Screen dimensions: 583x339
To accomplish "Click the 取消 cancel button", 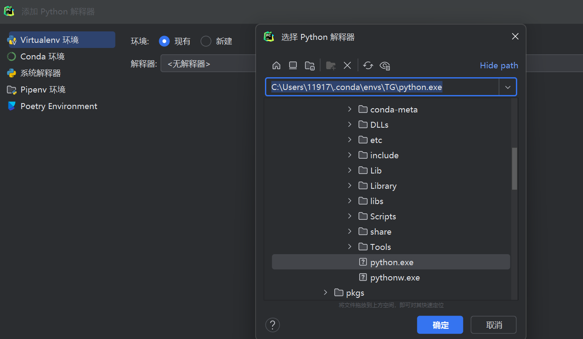I will click(x=493, y=325).
